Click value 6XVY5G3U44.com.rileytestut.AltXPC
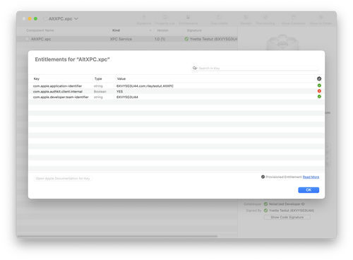The width and height of the screenshot is (353, 260). click(x=145, y=86)
